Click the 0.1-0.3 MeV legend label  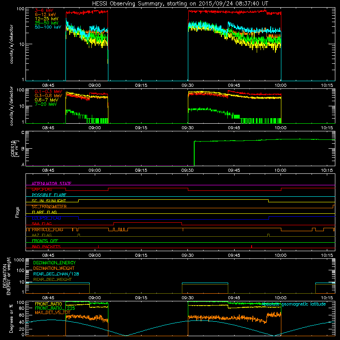tap(48, 91)
